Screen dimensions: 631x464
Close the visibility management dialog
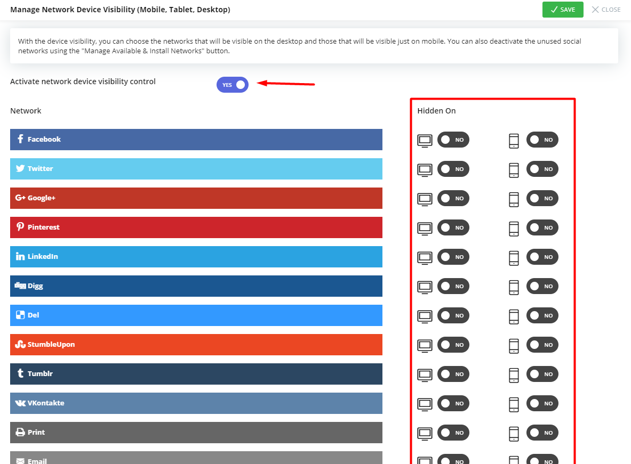coord(606,10)
